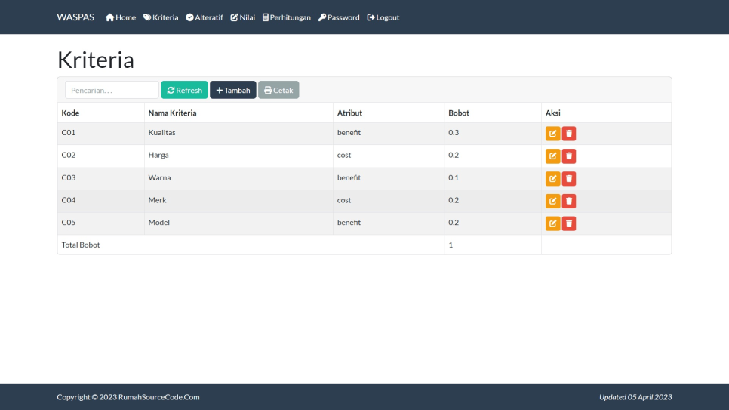Log out using the Logout link

(383, 17)
